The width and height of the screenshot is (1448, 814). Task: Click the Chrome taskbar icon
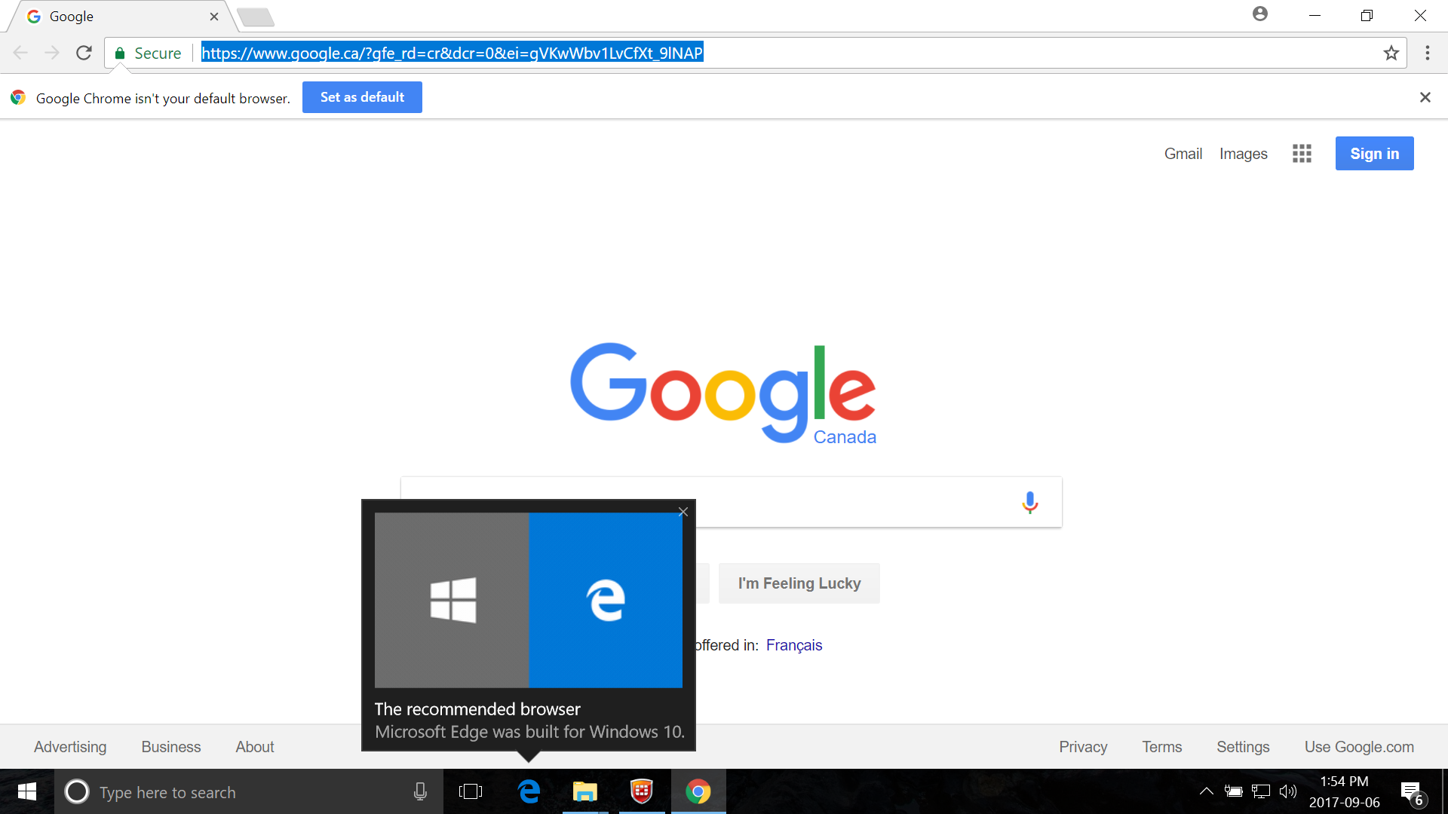[698, 791]
